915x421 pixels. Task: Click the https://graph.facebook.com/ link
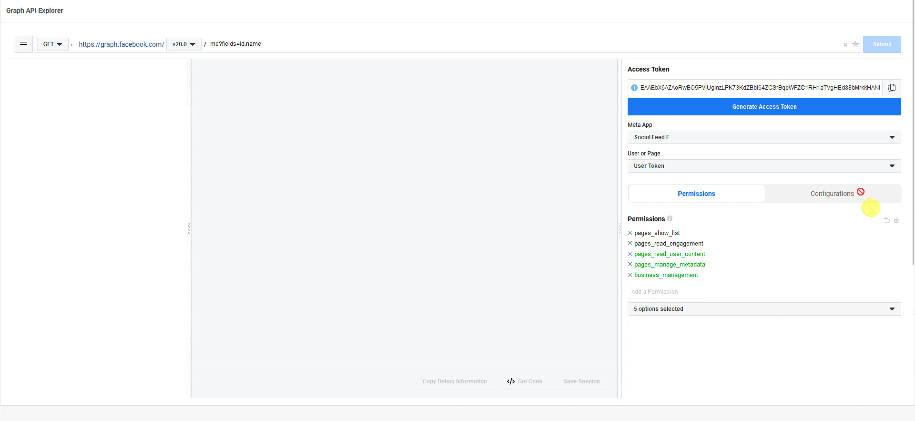(122, 44)
